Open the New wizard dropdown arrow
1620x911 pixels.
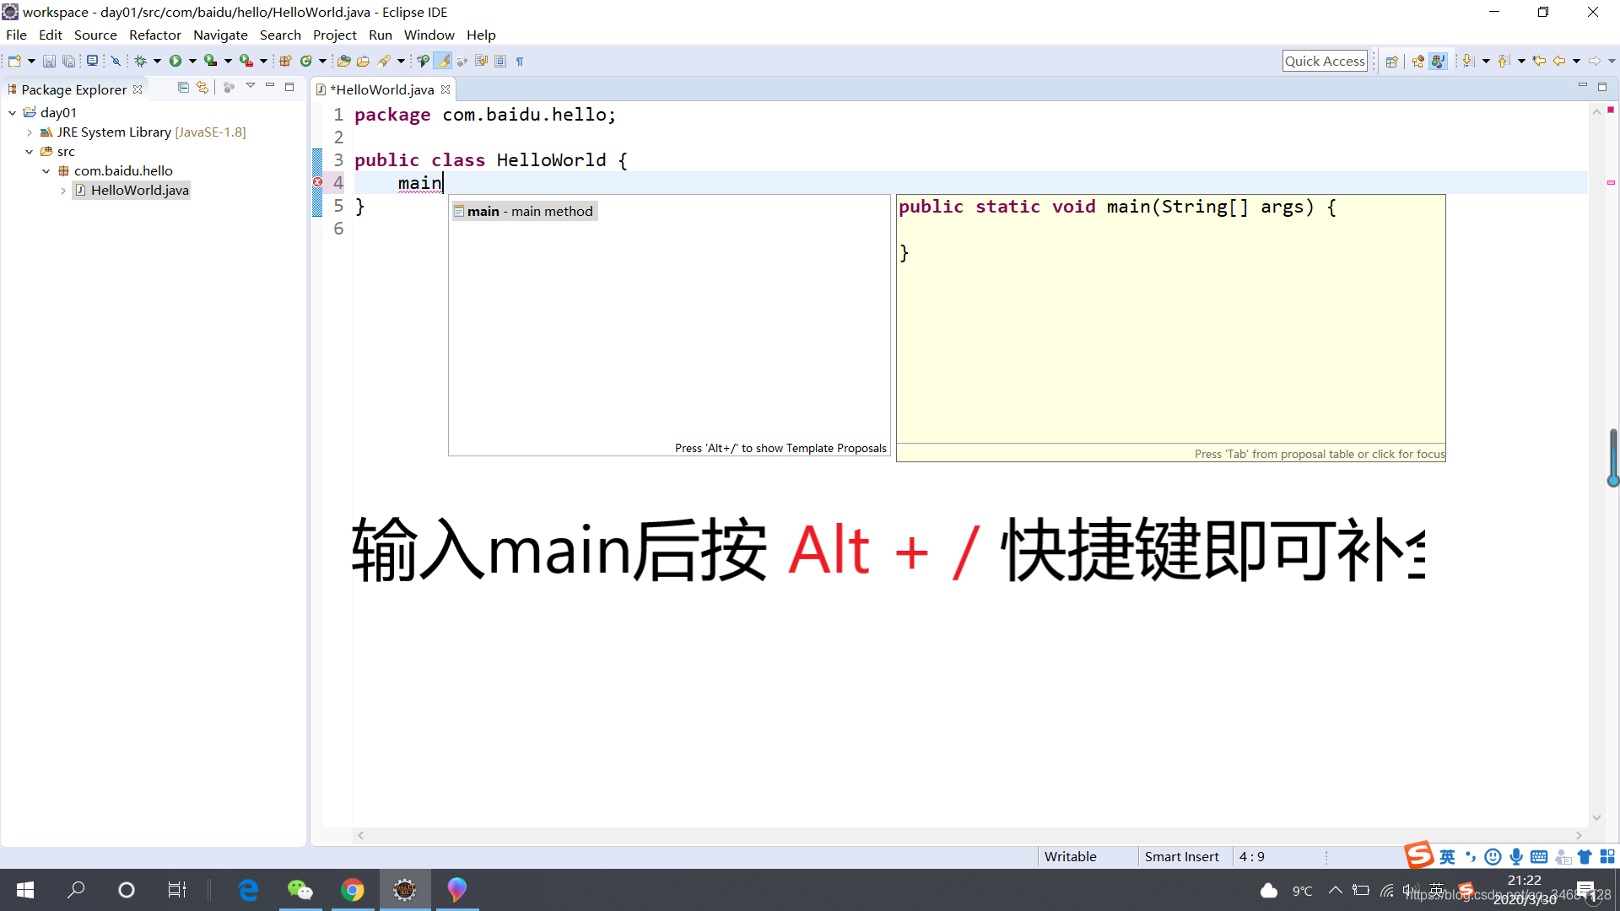[x=31, y=61]
